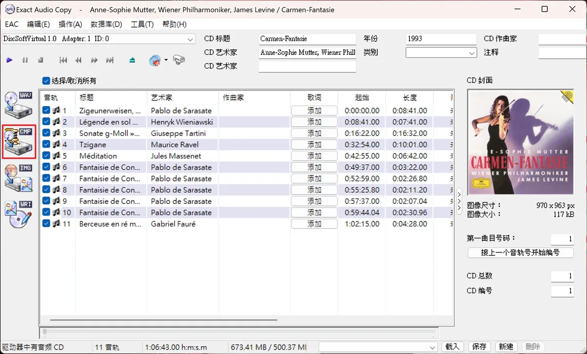Click the Carmen-Fantasie CD cover thumbnail
The height and width of the screenshot is (354, 587).
click(520, 142)
